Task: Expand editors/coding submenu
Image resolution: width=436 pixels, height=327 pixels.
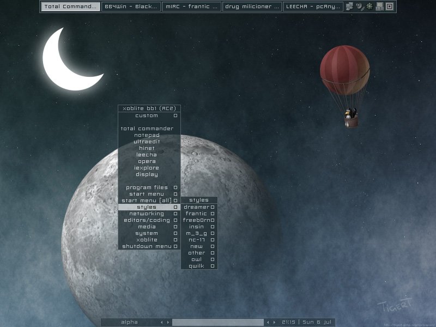Action: click(149, 220)
